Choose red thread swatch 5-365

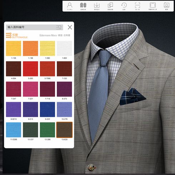point(30,69)
